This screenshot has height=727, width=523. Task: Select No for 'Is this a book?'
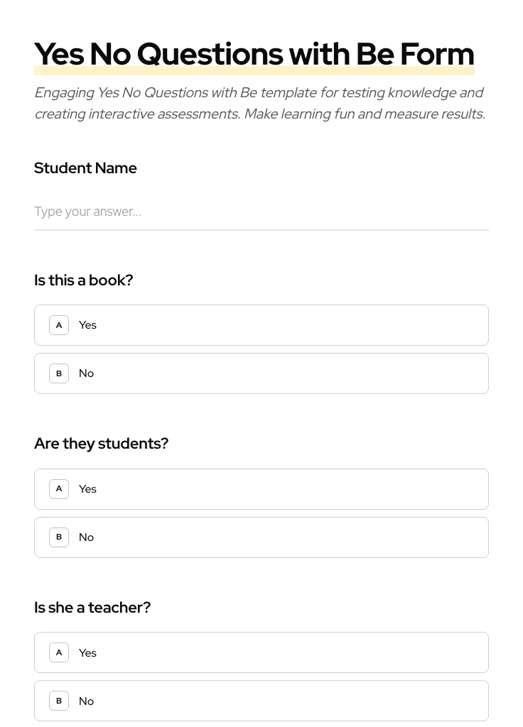point(261,373)
